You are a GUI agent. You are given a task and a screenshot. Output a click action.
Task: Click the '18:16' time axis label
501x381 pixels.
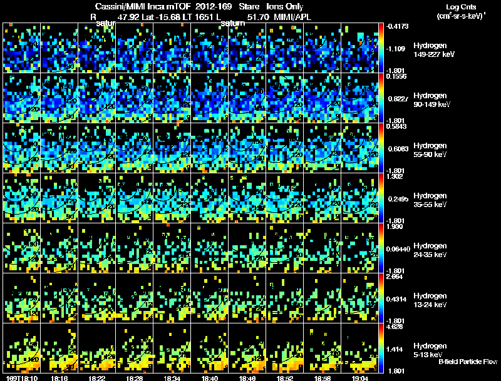[59, 378]
